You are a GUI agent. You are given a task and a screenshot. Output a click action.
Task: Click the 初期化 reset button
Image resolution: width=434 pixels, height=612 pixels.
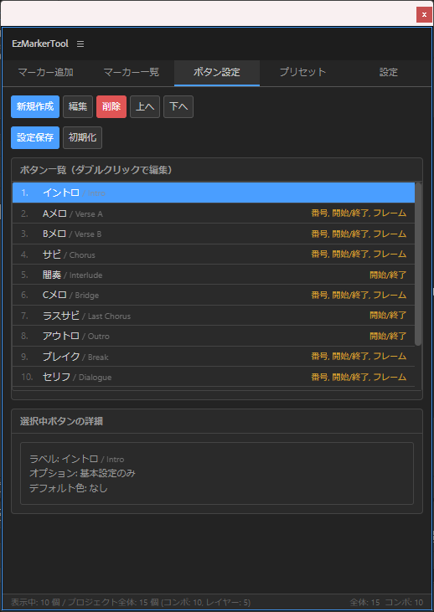pyautogui.click(x=82, y=137)
